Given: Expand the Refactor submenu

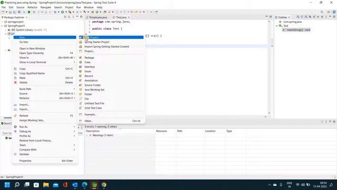Looking at the screenshot, I should point(45,98).
